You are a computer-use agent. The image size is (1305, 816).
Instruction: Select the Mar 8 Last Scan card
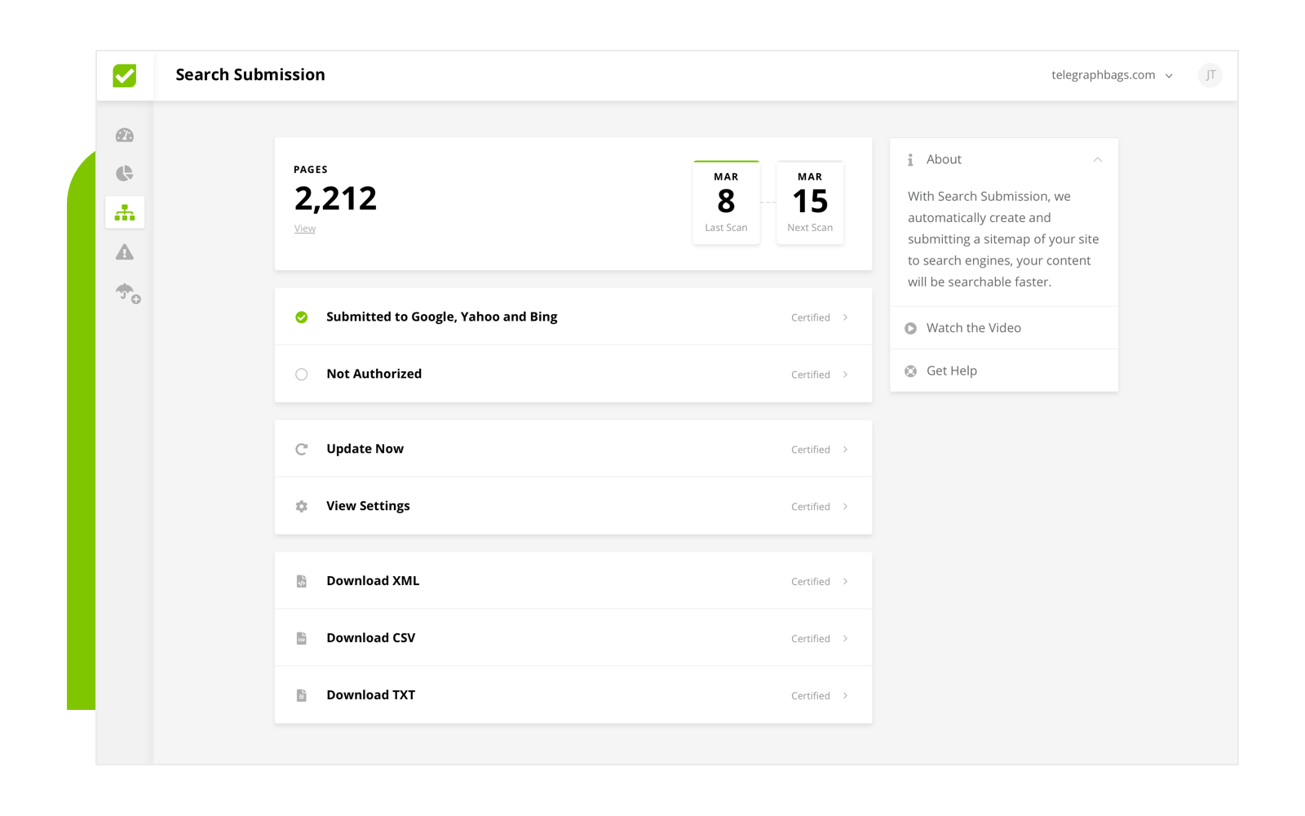726,203
